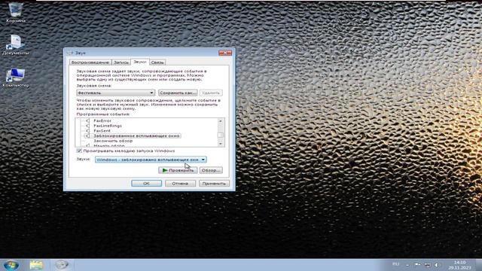
Task: Click the speaker icon beside FaxSent
Action: (88, 130)
